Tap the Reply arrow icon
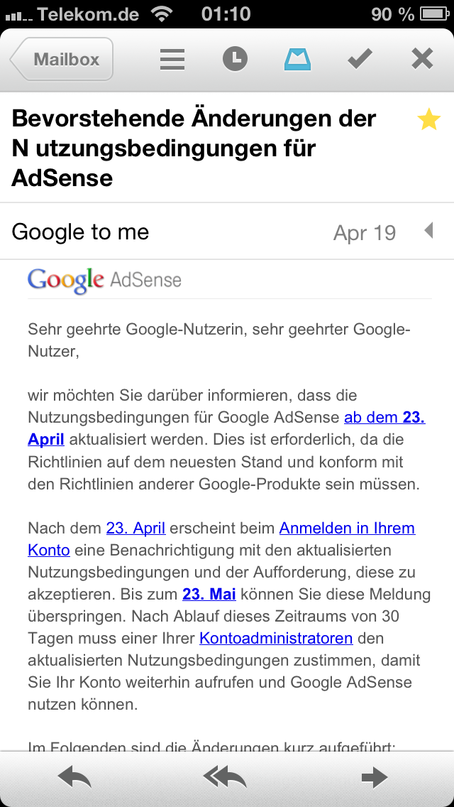Image resolution: width=454 pixels, height=807 pixels. [75, 778]
